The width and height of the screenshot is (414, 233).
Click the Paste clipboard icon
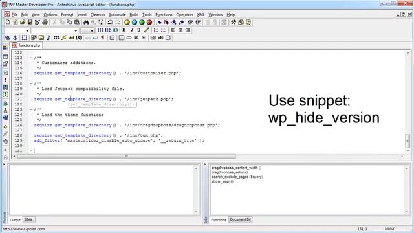tap(77, 22)
